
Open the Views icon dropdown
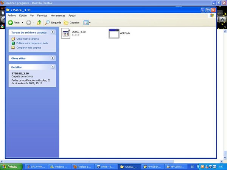click(x=87, y=23)
